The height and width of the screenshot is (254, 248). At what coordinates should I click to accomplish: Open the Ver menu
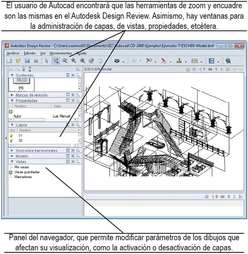[x=43, y=53]
